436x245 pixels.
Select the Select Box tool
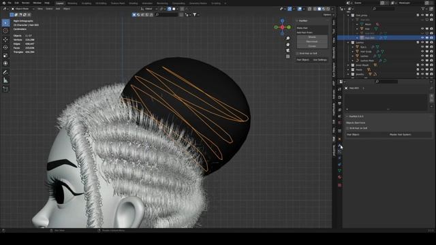5,22
